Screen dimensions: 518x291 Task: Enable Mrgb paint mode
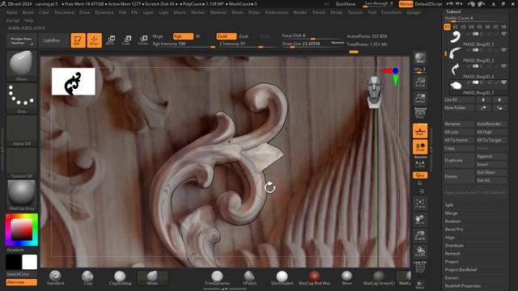[158, 36]
